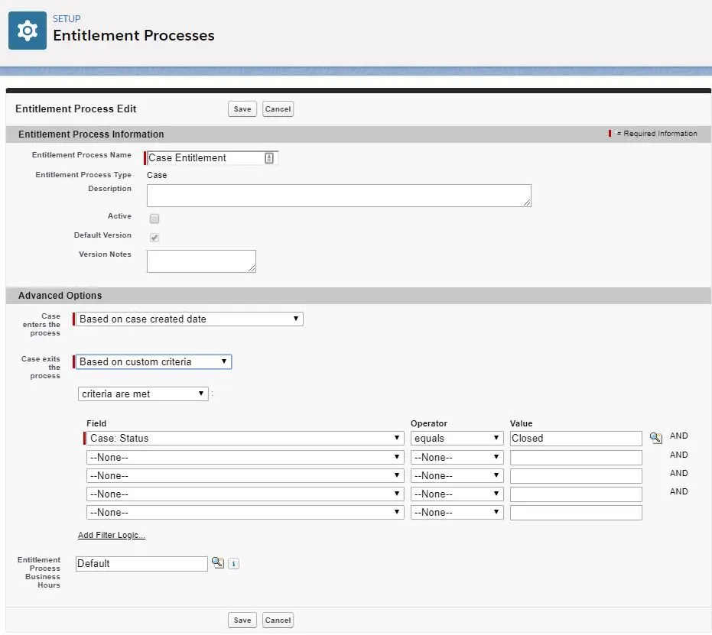Click the bottom Save button

pos(242,620)
